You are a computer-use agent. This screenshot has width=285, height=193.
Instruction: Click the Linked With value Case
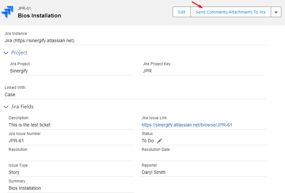[10, 95]
